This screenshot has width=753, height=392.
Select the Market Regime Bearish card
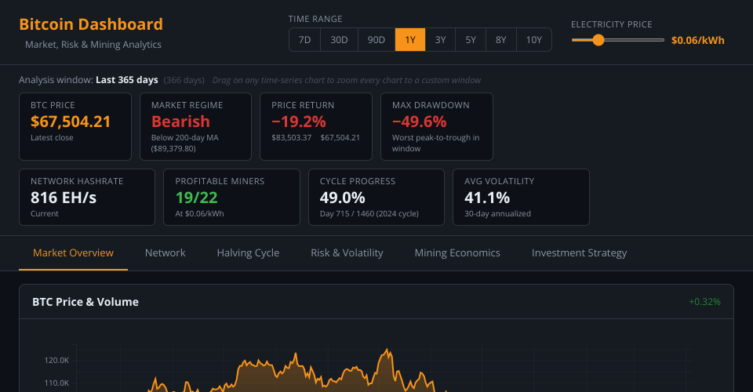coord(195,126)
